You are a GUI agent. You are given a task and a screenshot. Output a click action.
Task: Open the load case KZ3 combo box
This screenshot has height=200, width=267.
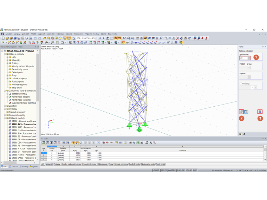(87, 38)
